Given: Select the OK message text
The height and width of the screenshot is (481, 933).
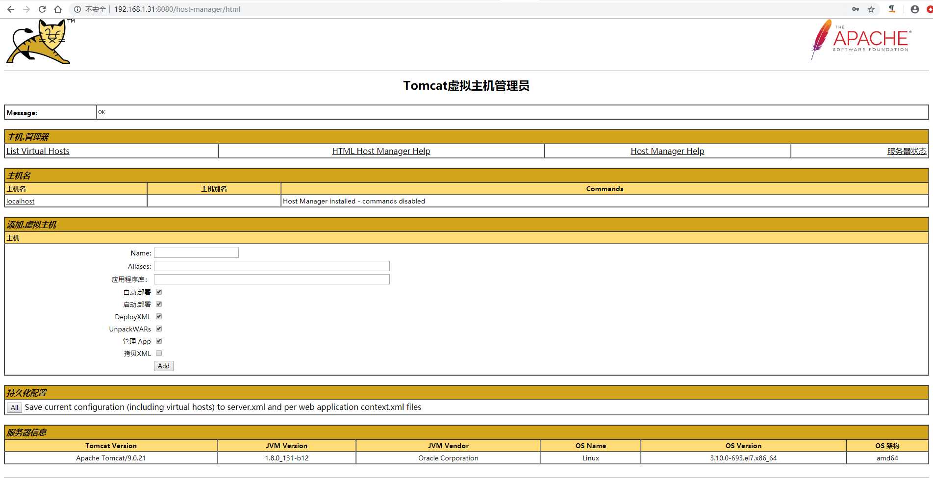Looking at the screenshot, I should coord(101,112).
